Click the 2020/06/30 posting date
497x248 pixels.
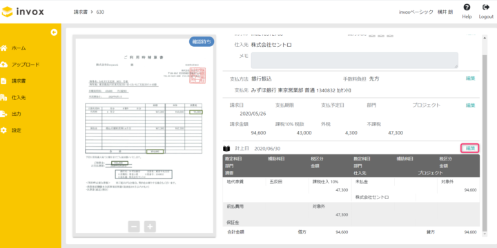tap(267, 149)
